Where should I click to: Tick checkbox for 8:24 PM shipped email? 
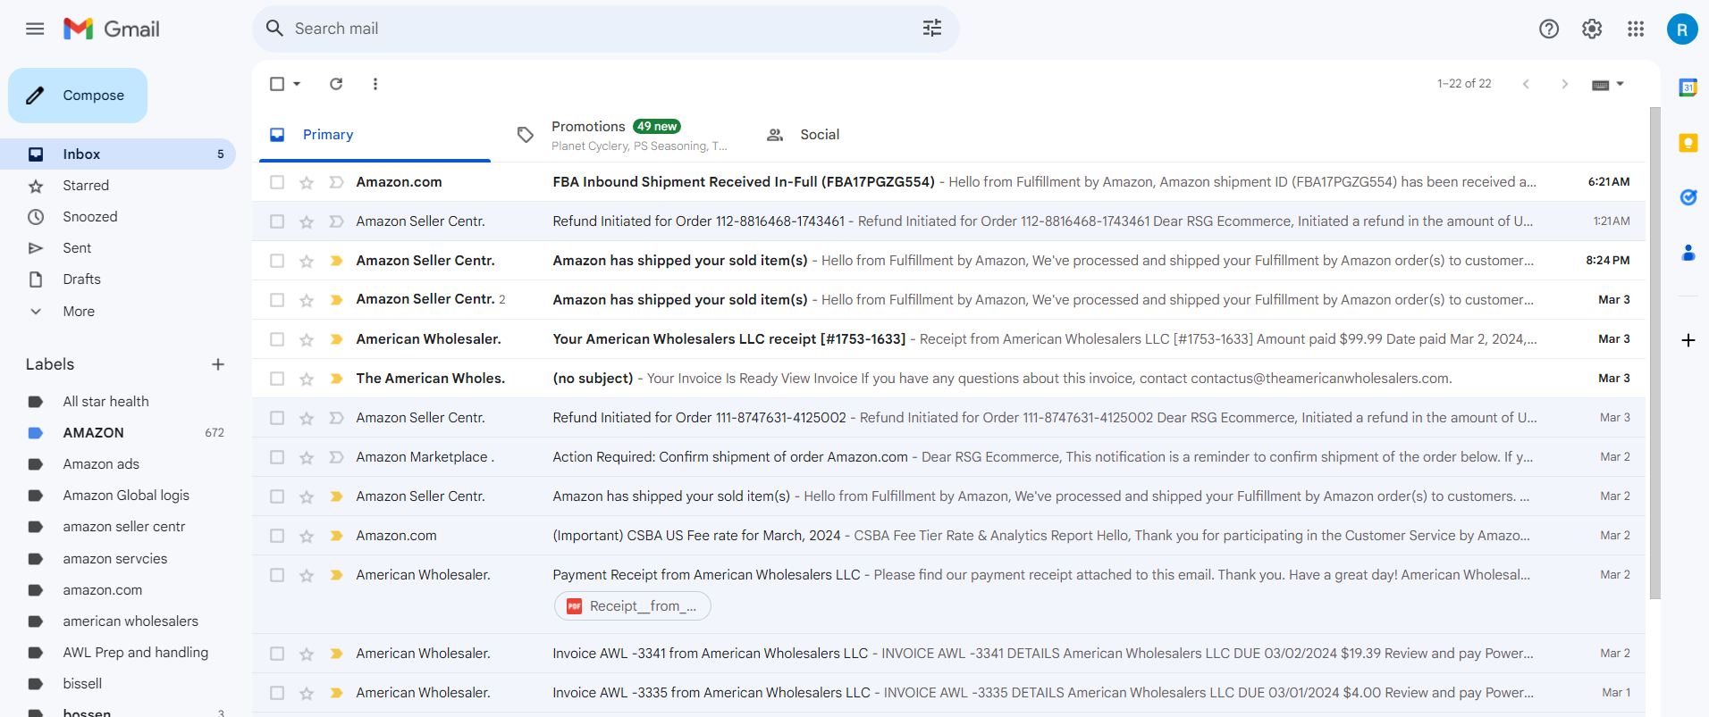(277, 261)
